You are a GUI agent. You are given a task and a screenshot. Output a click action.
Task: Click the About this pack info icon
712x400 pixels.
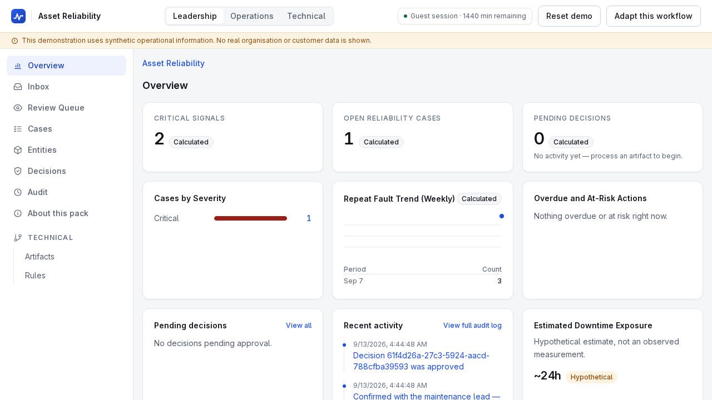[x=18, y=213]
